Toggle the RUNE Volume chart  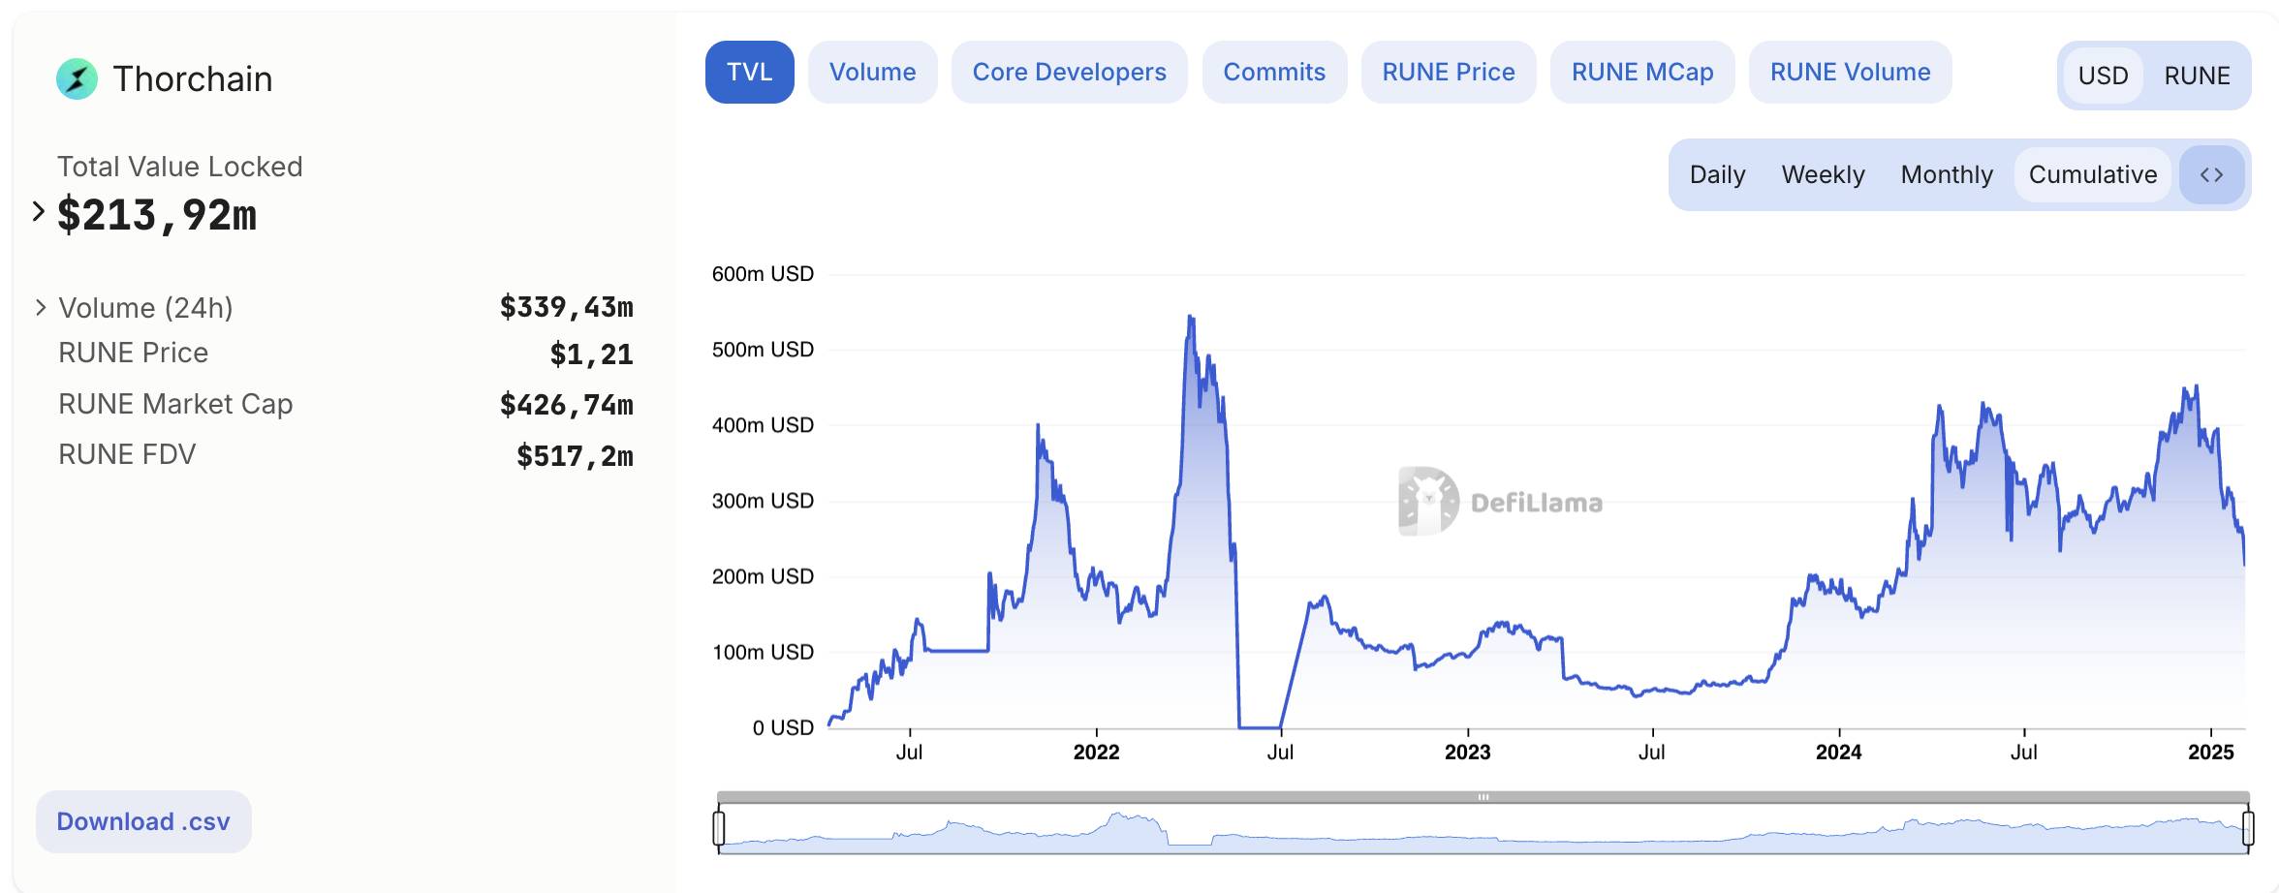tap(1851, 72)
